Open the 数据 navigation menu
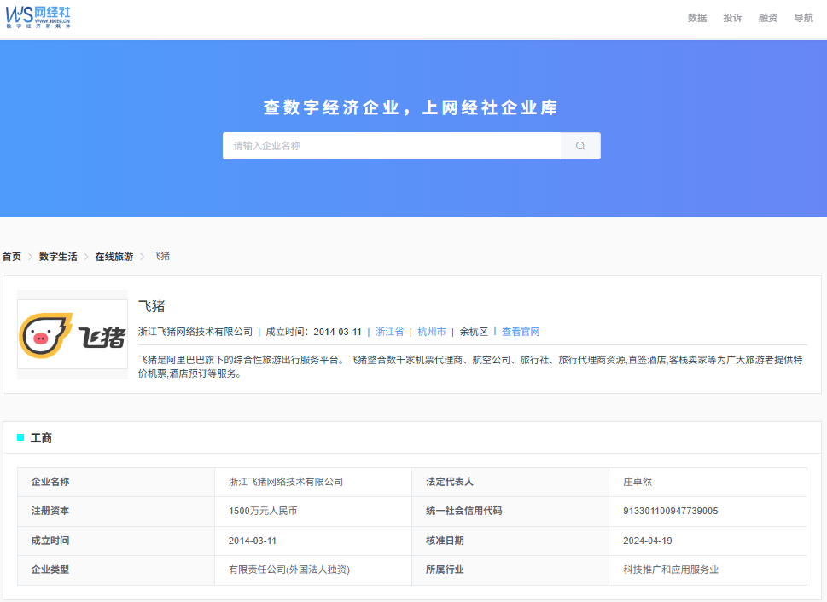Viewport: 827px width, 602px height. pyautogui.click(x=697, y=18)
